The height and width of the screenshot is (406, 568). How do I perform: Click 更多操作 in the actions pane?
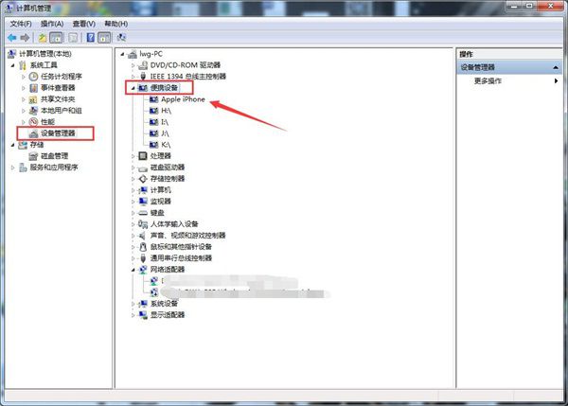tap(488, 80)
